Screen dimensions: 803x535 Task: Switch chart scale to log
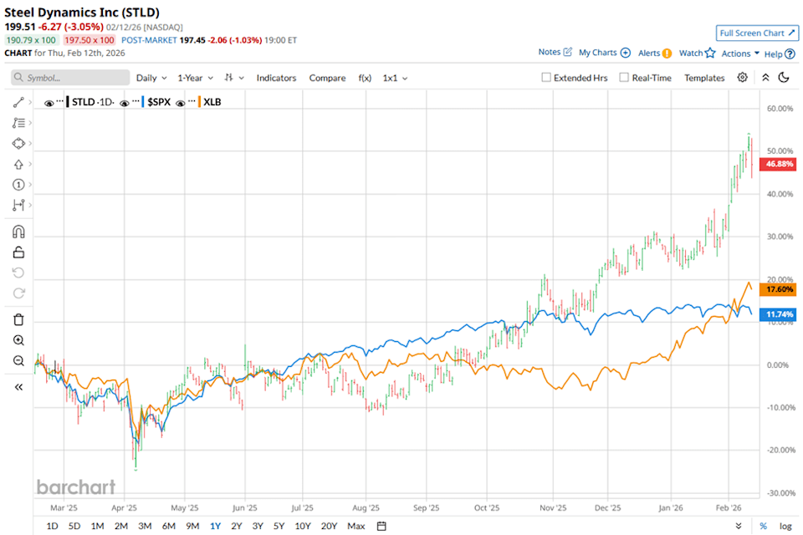click(787, 525)
